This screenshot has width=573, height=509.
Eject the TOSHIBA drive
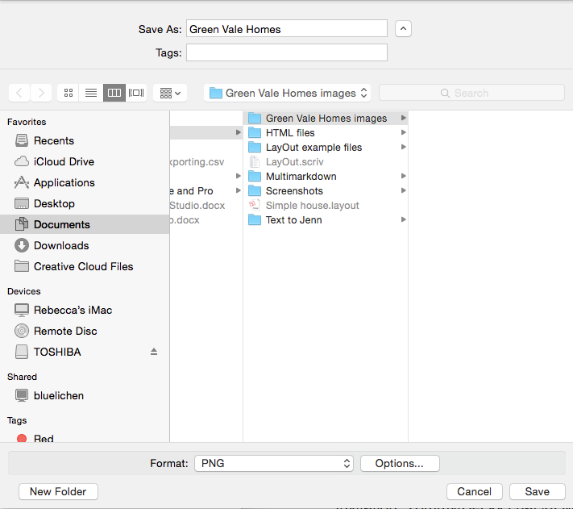point(154,352)
